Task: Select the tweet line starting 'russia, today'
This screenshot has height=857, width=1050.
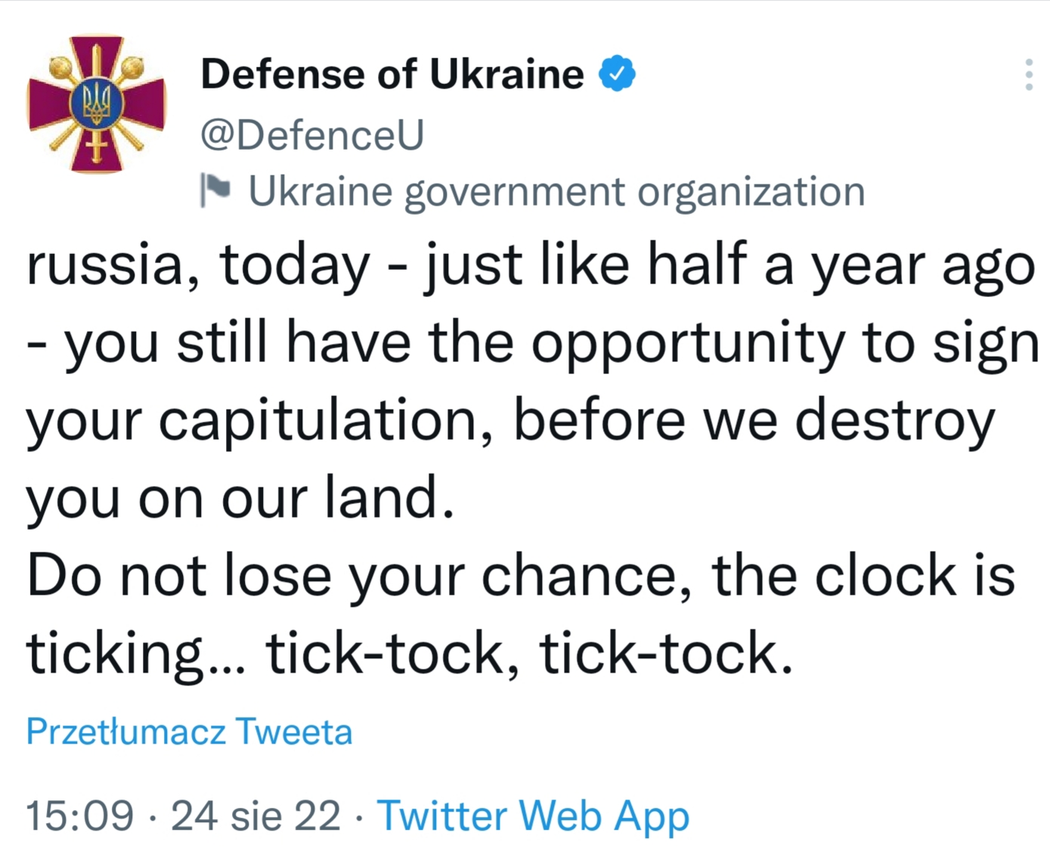Action: coord(531,266)
